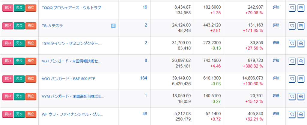Add TQQQ to favorites with heart icon
The height and width of the screenshot is (125, 307).
pos(292,8)
